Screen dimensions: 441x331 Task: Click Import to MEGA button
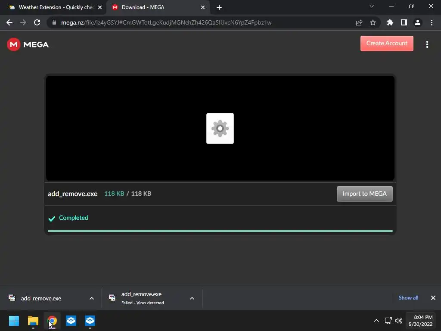[364, 194]
